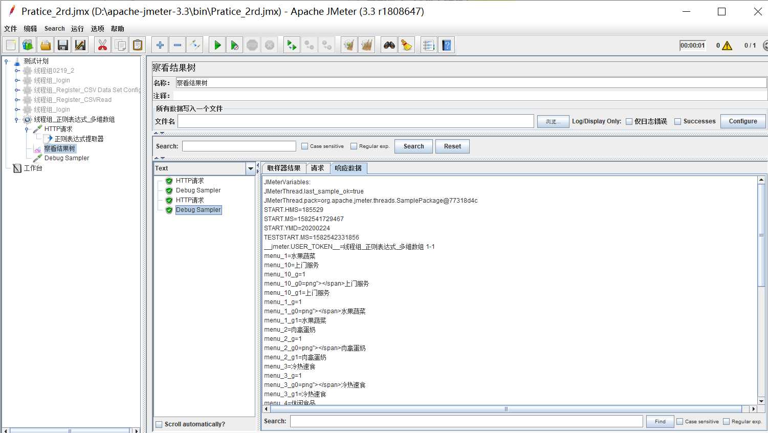The image size is (768, 433).
Task: Expand 线程组_Register_CSV Data Set Config node handle
Action: pyautogui.click(x=17, y=90)
